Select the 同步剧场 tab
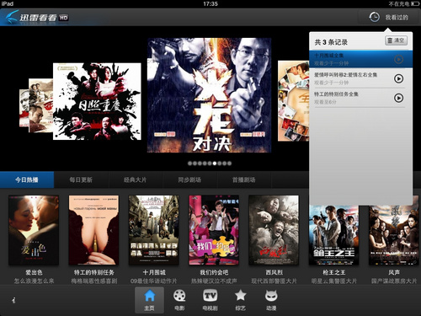421x316 pixels. click(x=189, y=179)
